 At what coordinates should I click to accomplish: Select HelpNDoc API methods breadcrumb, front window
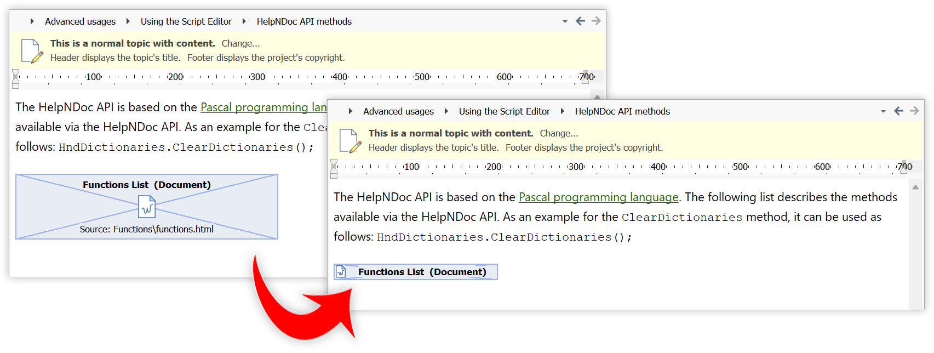pyautogui.click(x=622, y=111)
